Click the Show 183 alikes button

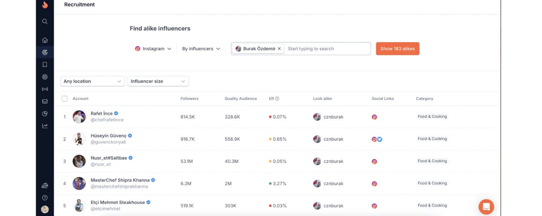tap(397, 49)
